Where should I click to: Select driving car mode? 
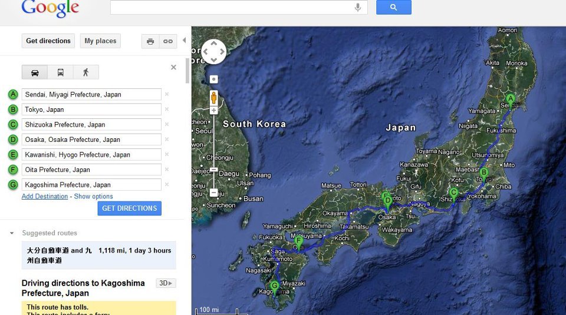pos(35,72)
